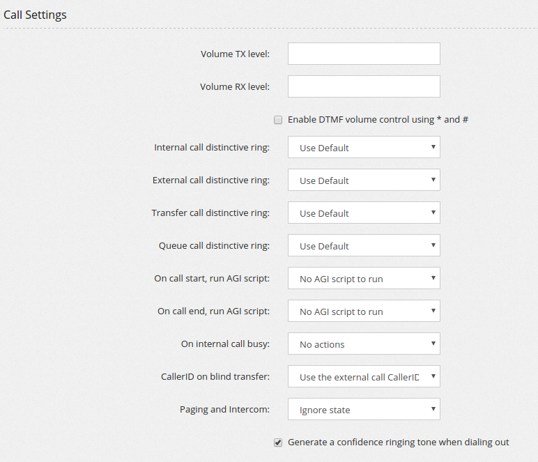Click the Volume TX level input field
The height and width of the screenshot is (462, 538).
(x=364, y=54)
